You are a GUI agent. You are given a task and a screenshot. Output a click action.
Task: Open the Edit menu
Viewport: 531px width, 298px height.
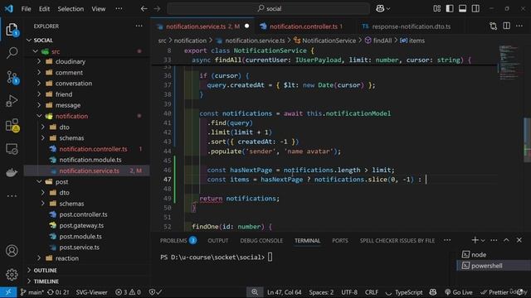coord(44,9)
